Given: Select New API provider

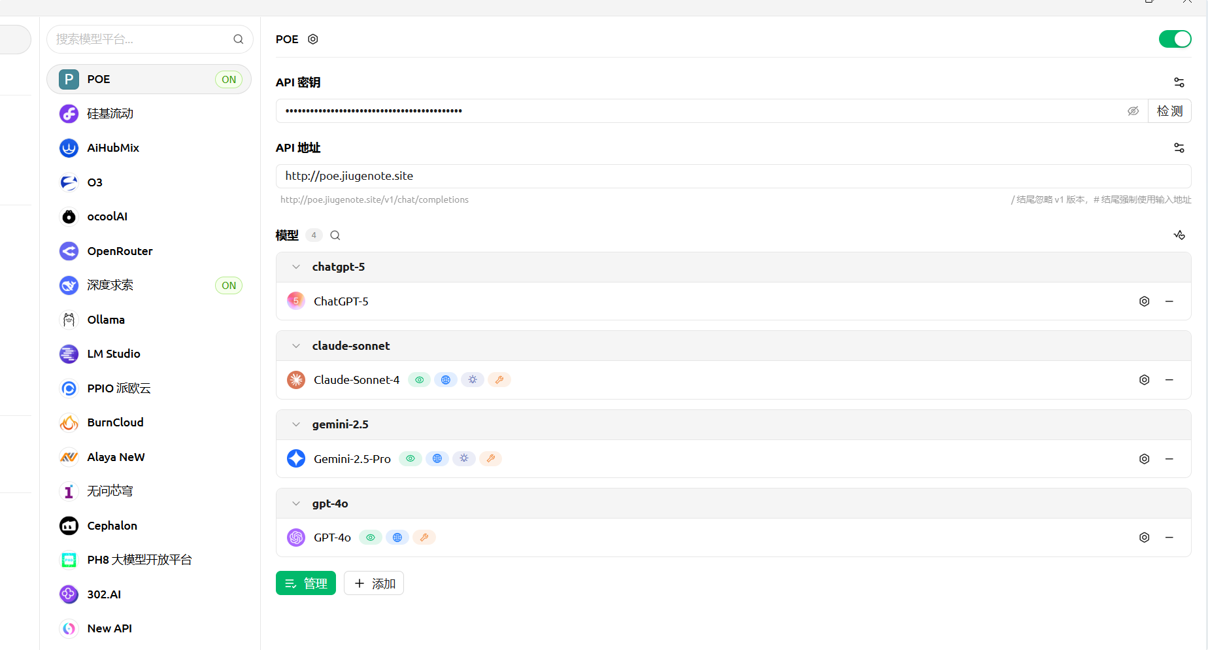Looking at the screenshot, I should click(x=149, y=628).
